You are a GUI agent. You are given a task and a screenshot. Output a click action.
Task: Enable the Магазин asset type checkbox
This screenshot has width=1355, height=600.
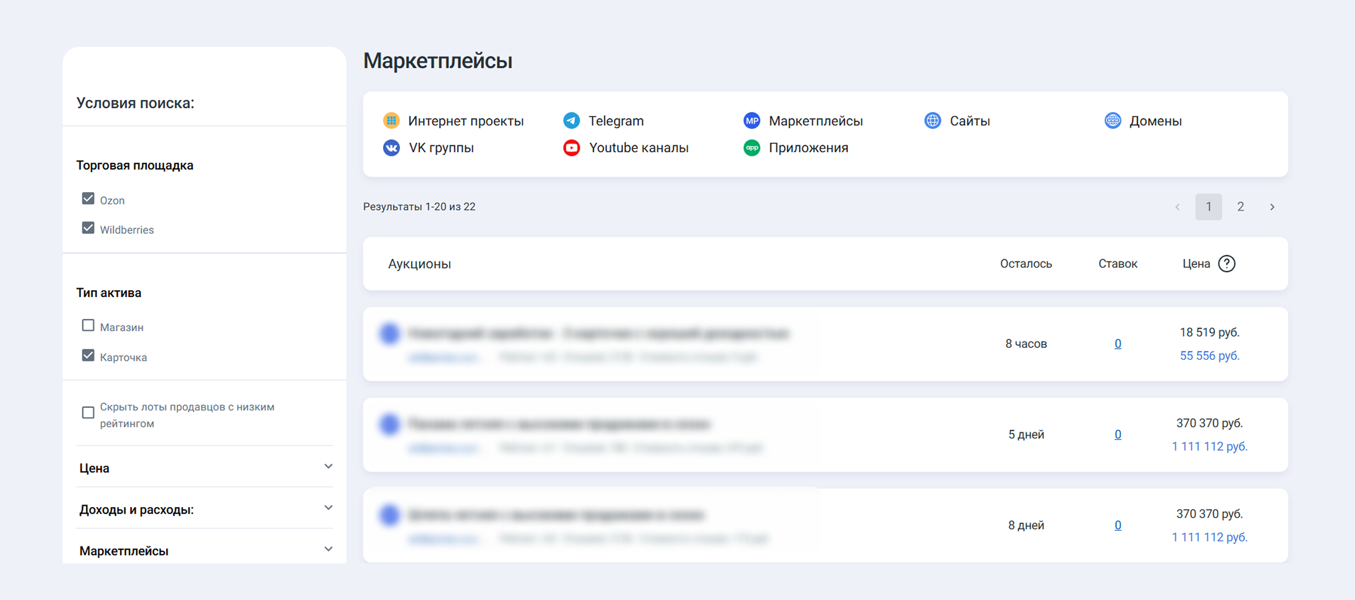pos(88,325)
